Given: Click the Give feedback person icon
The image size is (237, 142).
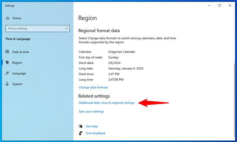Looking at the screenshot, I should [80, 133].
